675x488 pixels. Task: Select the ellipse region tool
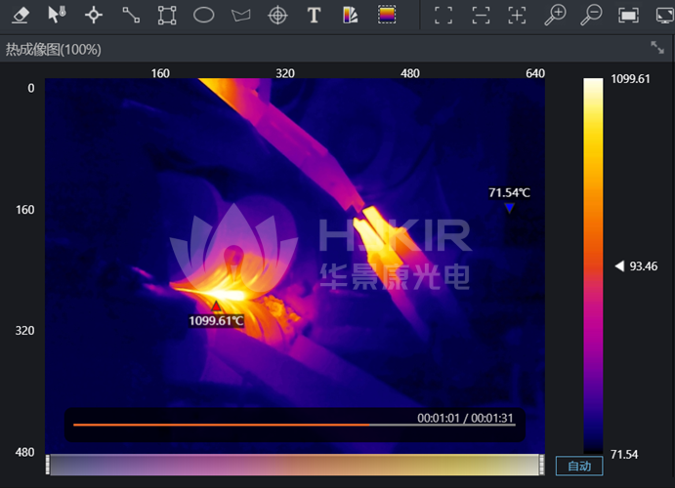pos(203,15)
